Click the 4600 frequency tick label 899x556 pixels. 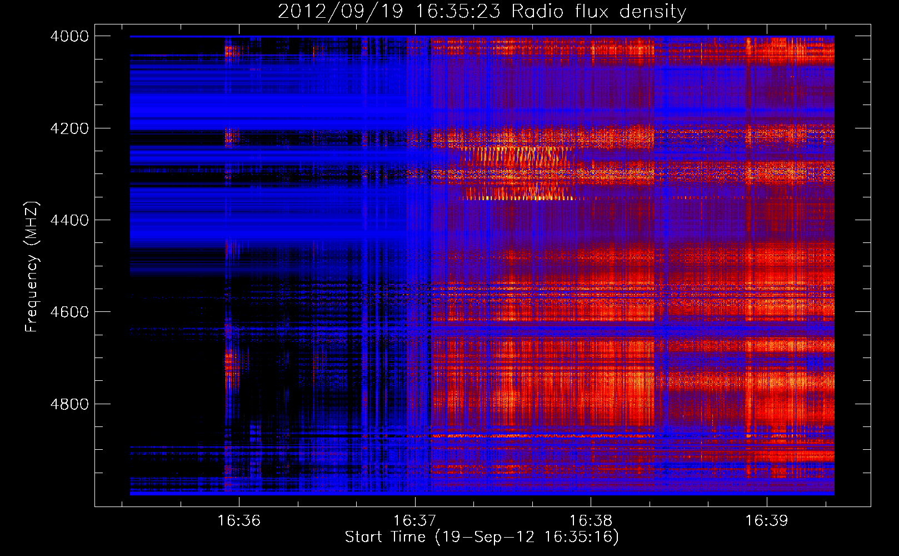pyautogui.click(x=69, y=312)
